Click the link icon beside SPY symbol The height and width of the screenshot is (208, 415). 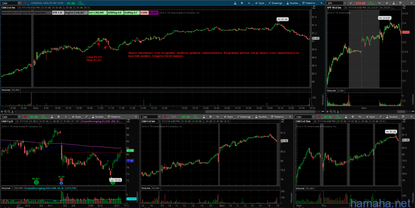(351, 3)
